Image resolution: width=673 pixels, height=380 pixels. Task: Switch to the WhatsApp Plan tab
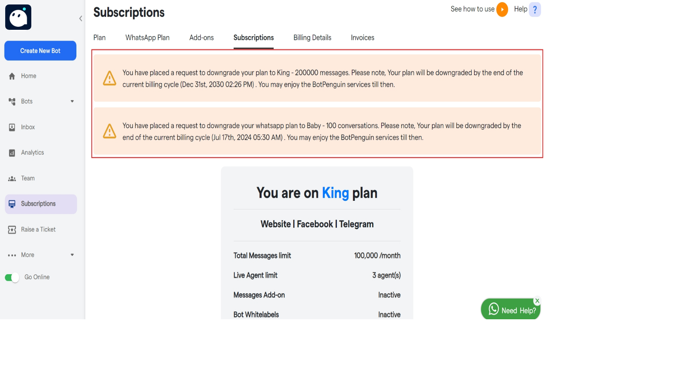[x=148, y=37]
